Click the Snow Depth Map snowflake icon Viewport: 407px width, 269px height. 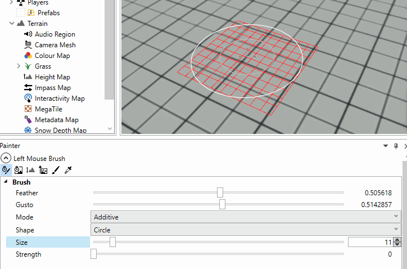(28, 130)
